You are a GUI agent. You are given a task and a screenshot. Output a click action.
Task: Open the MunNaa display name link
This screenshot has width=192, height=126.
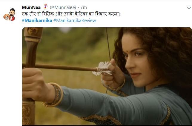[31, 7]
